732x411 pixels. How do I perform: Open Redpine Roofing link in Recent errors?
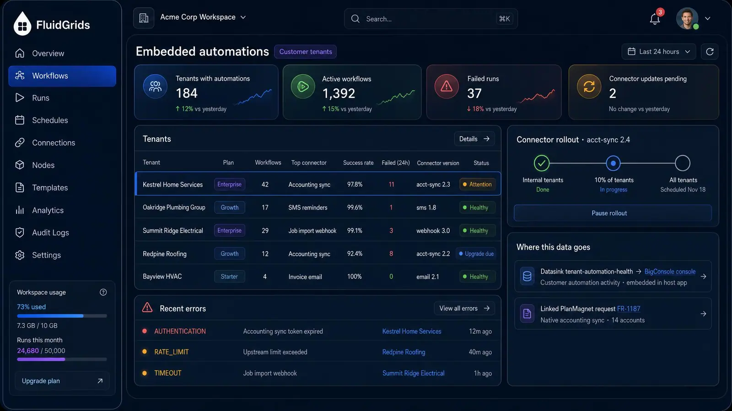coord(404,352)
